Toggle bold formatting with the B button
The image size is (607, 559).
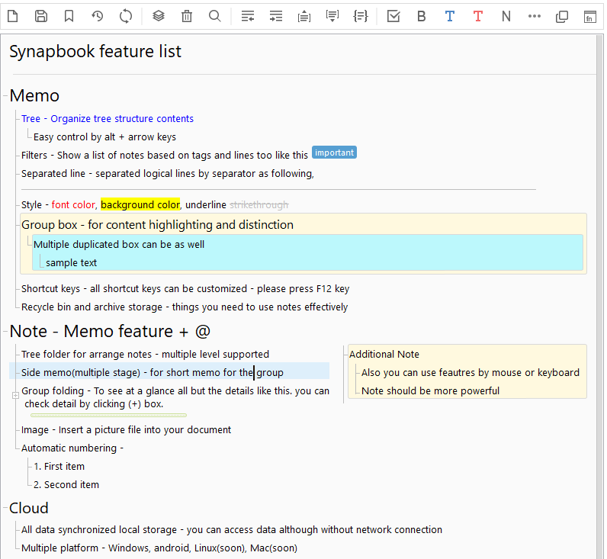[422, 16]
